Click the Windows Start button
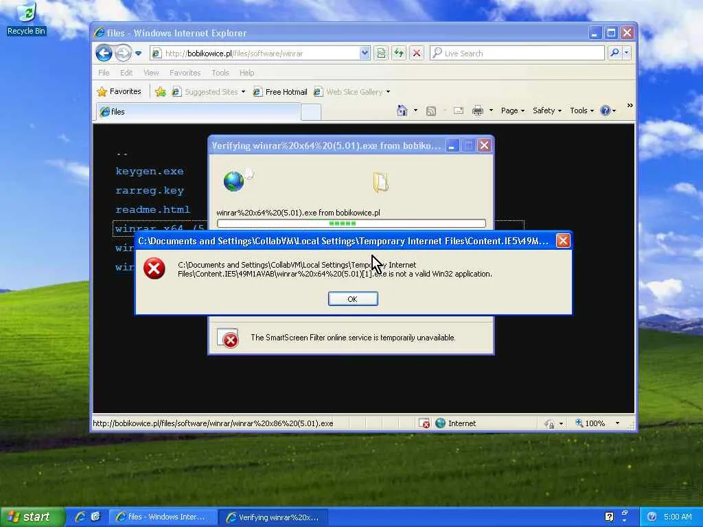Image resolution: width=703 pixels, height=527 pixels. [x=32, y=517]
